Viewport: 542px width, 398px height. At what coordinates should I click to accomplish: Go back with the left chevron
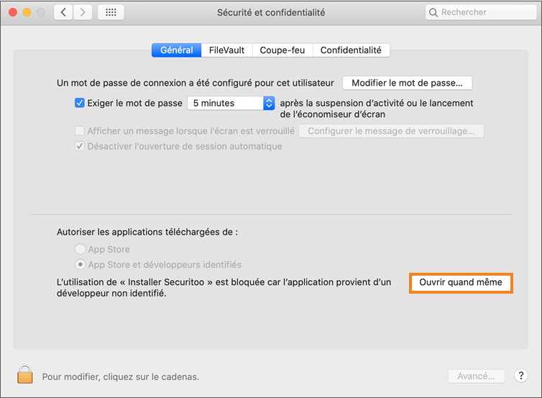click(x=63, y=12)
